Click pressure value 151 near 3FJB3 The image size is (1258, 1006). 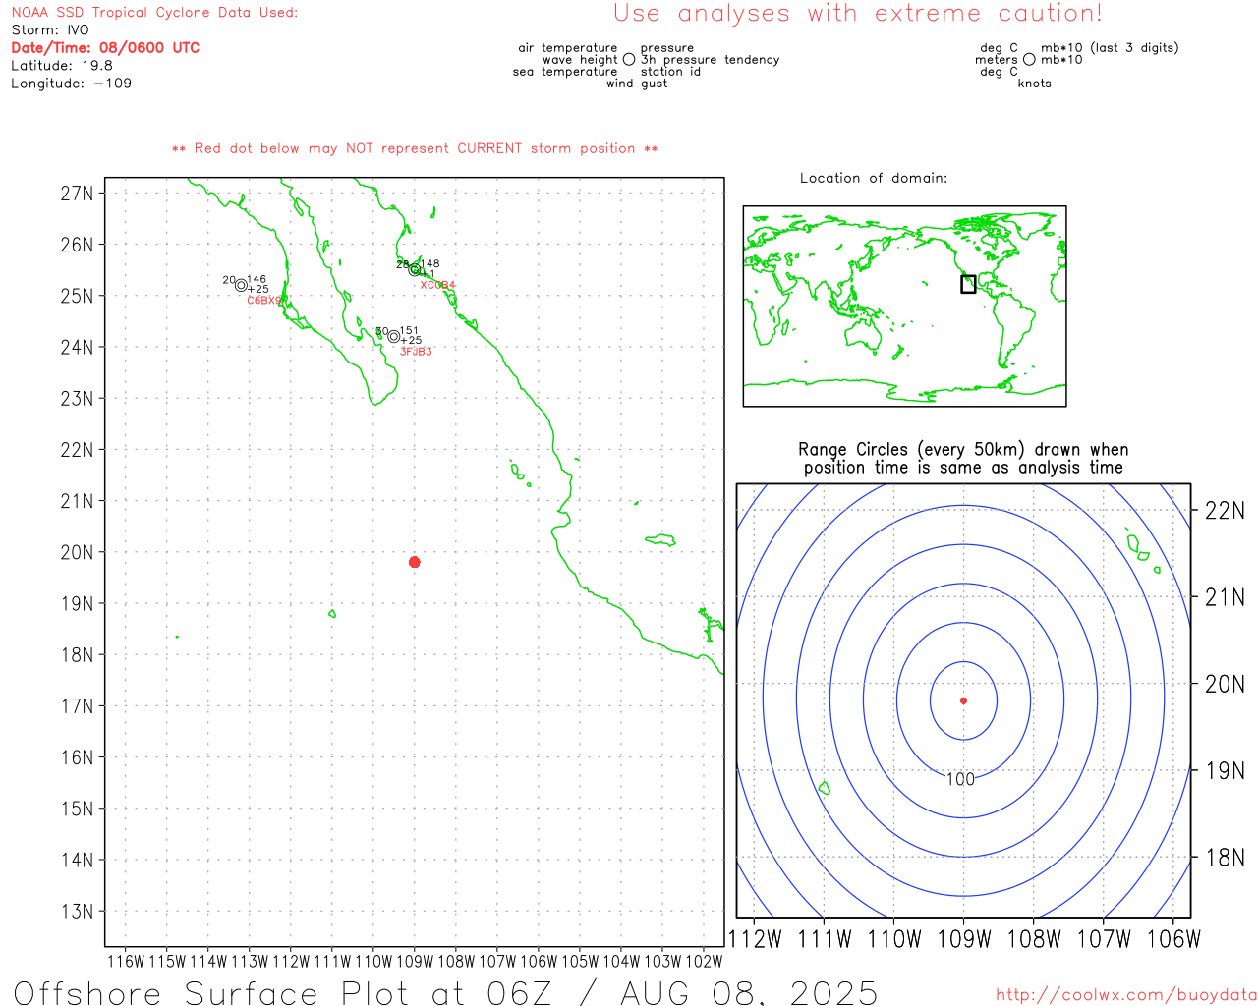click(409, 331)
